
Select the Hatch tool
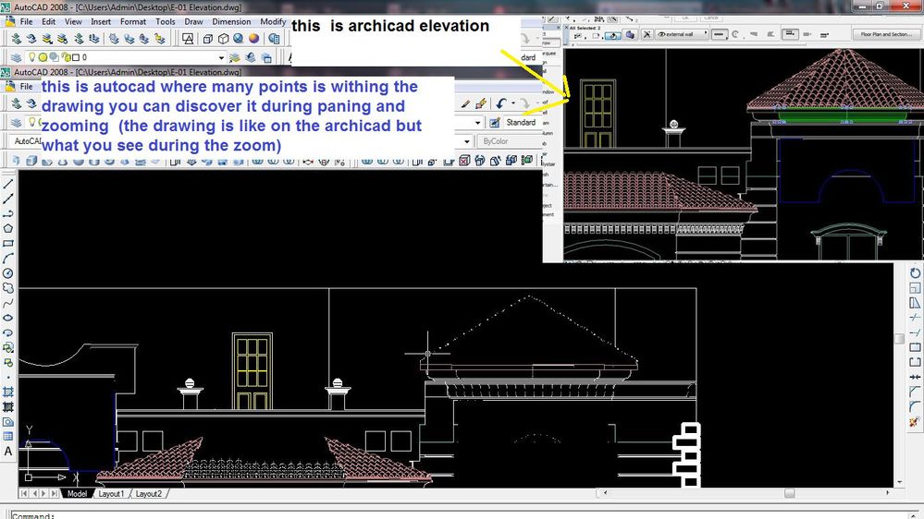8,392
